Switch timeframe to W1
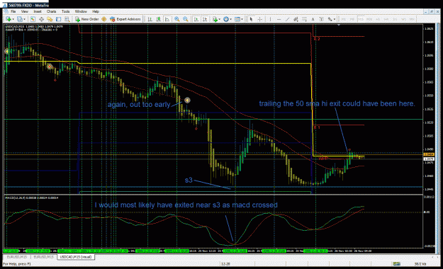The image size is (443, 269). pos(404,19)
